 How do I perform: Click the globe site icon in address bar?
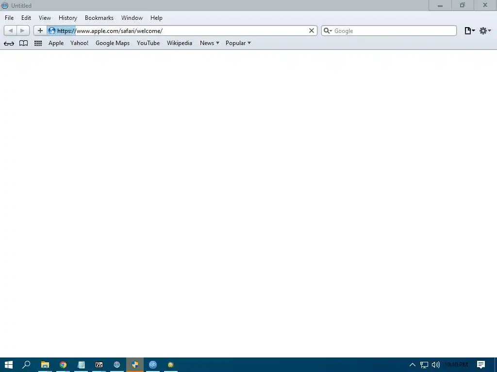[51, 31]
